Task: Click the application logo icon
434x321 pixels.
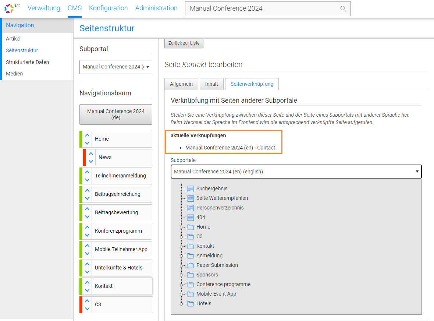Action: (x=10, y=8)
